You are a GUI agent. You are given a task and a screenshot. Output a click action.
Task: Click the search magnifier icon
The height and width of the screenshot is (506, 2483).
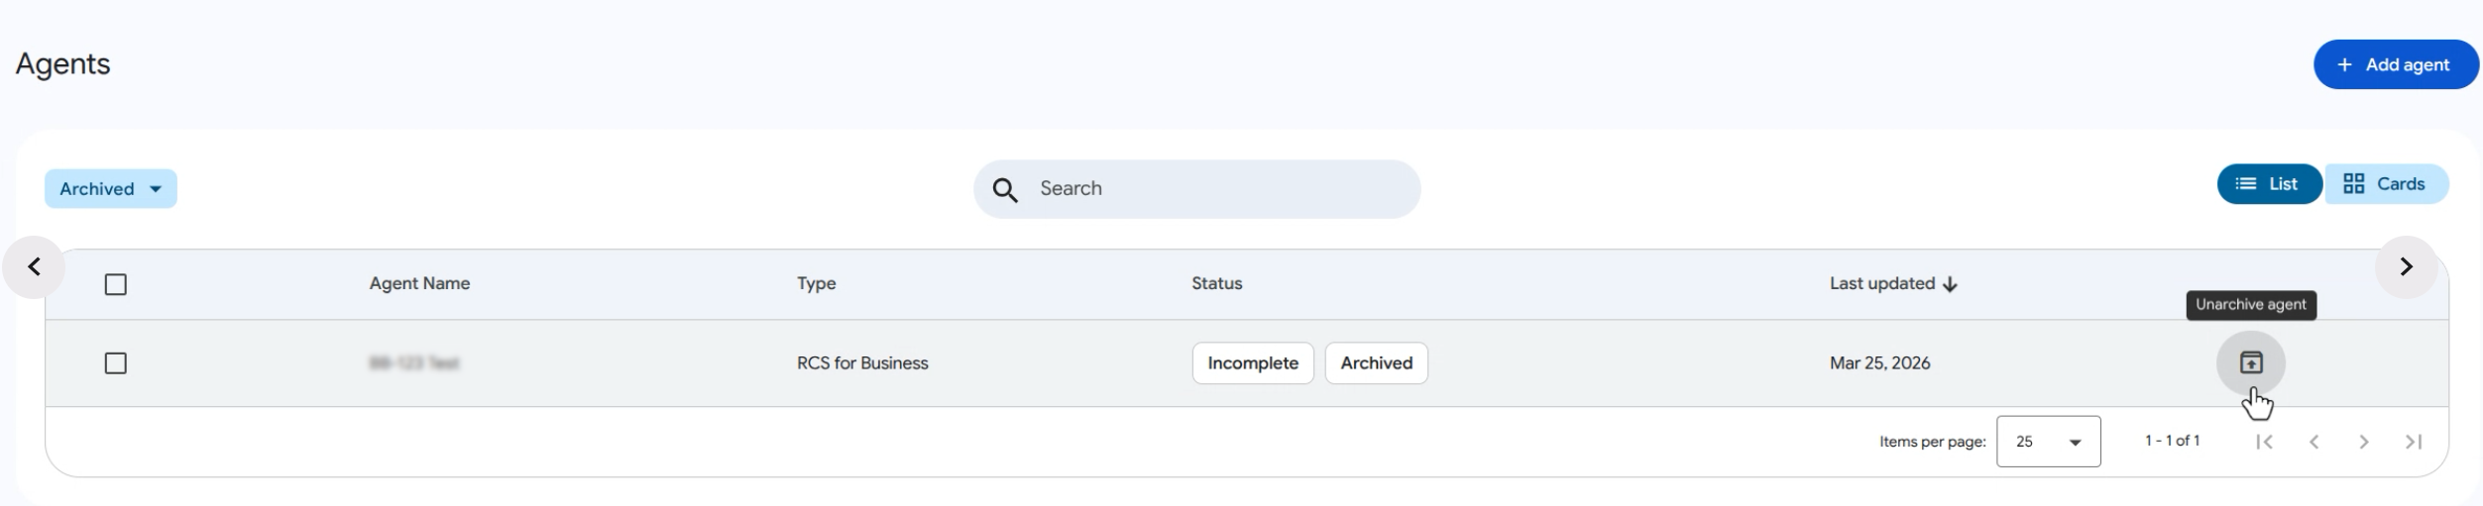pyautogui.click(x=1004, y=189)
